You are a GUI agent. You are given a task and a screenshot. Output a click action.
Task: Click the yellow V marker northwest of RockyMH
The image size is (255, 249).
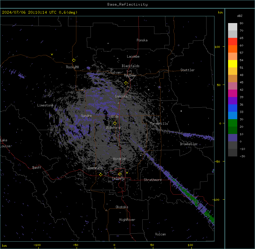click(52, 54)
